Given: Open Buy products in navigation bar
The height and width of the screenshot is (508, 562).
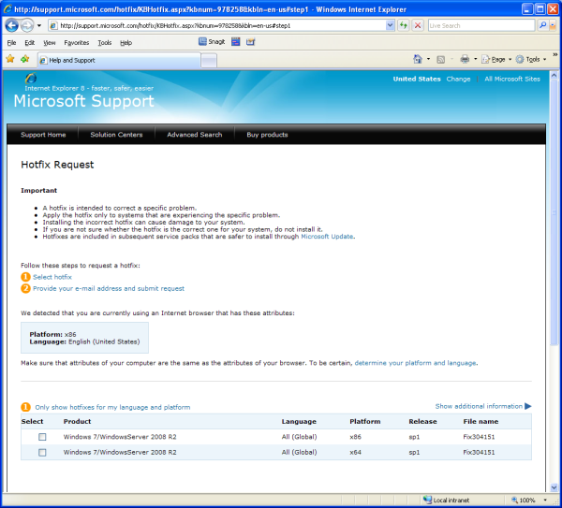Looking at the screenshot, I should pos(267,135).
